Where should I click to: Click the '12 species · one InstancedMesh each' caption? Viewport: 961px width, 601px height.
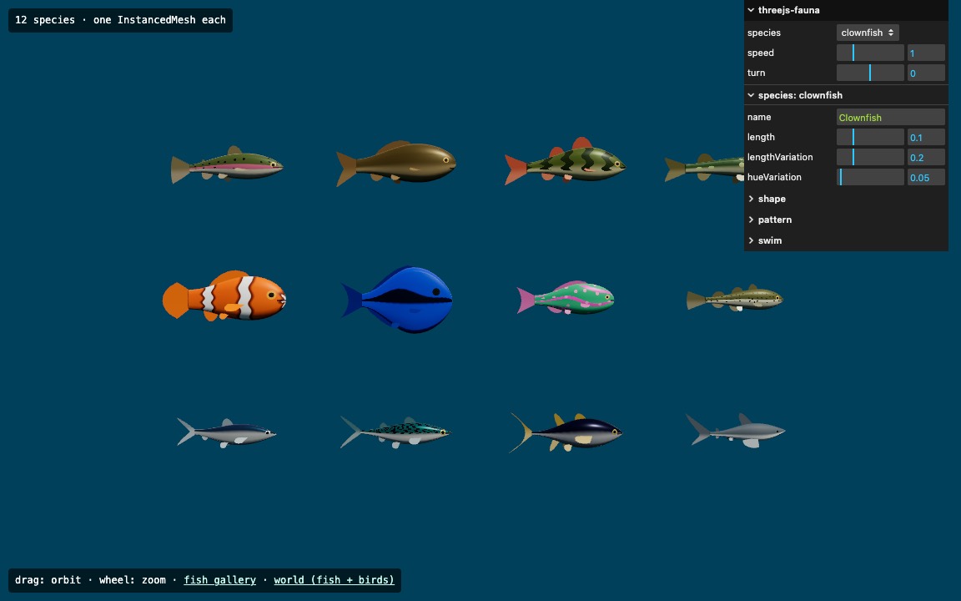tap(120, 20)
